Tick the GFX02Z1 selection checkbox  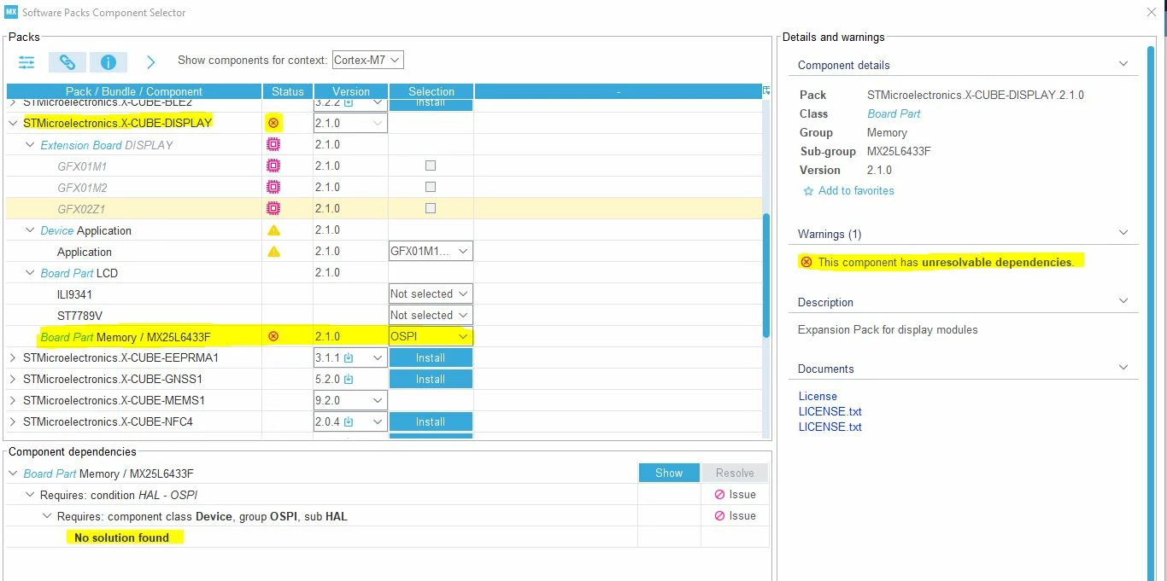pos(431,208)
